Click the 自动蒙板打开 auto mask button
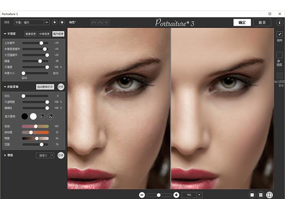Viewport: 285px width, 199px height. click(45, 87)
